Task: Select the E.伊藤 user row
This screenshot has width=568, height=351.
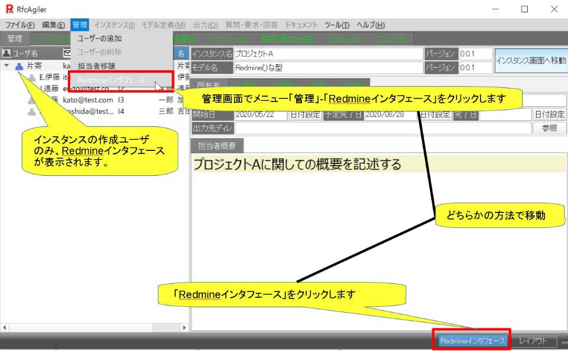Action: click(94, 77)
